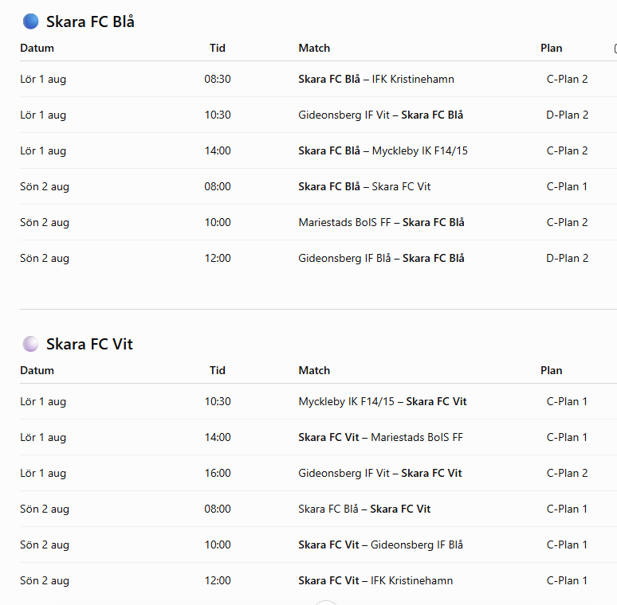This screenshot has width=617, height=605.
Task: Open Gideonsberg IF Vit – Skara FC Vit match
Action: [x=380, y=473]
